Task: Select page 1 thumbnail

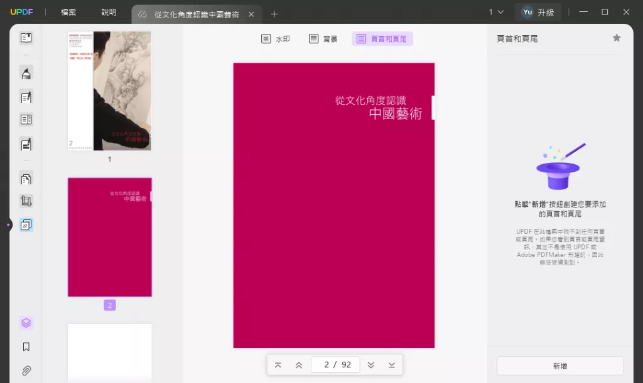Action: pyautogui.click(x=109, y=91)
